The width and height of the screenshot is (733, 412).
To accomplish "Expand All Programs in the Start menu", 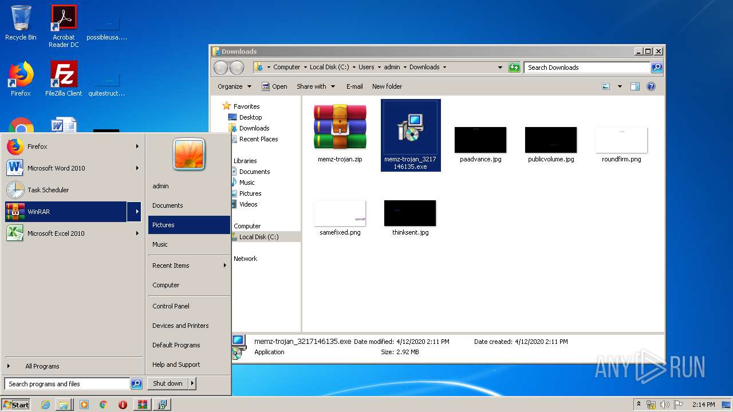I will (x=73, y=366).
